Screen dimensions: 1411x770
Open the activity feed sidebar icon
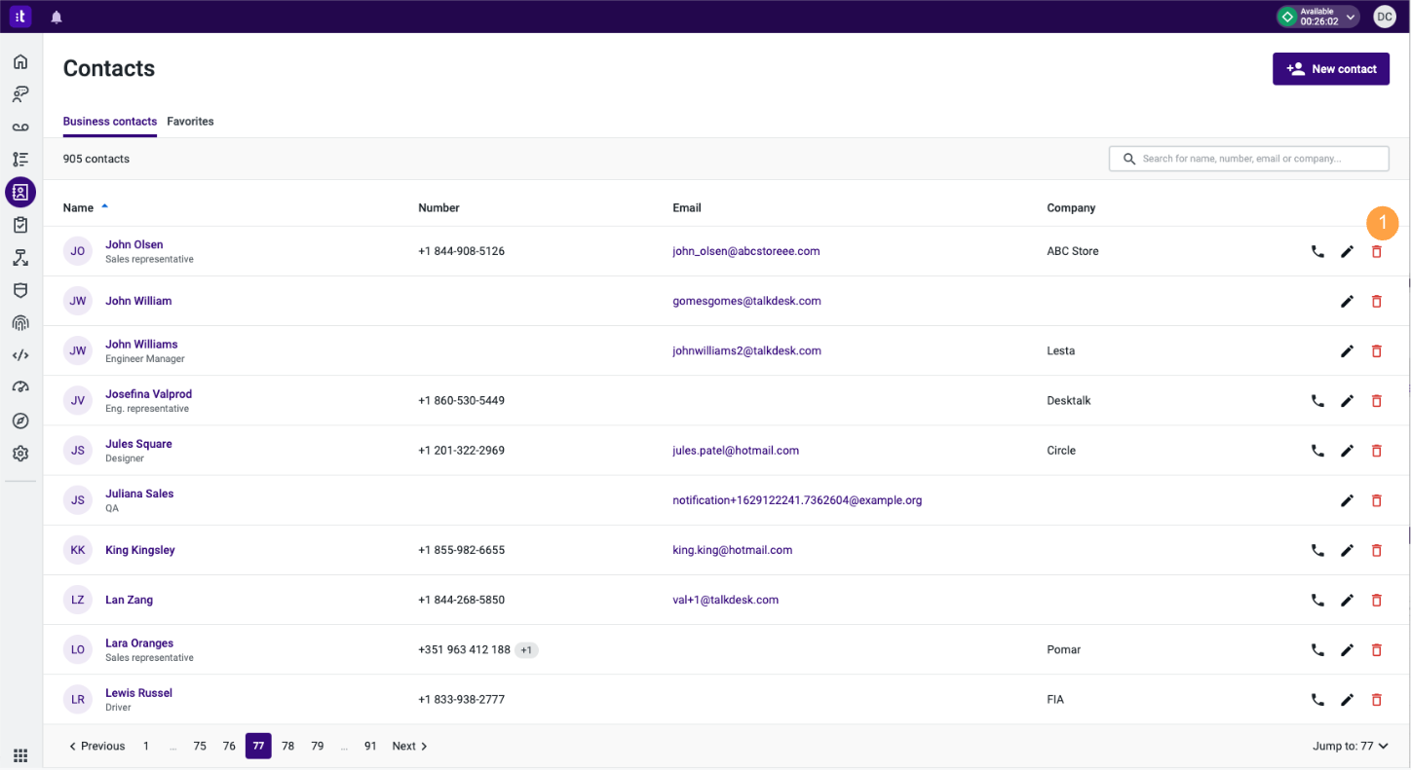coord(20,159)
